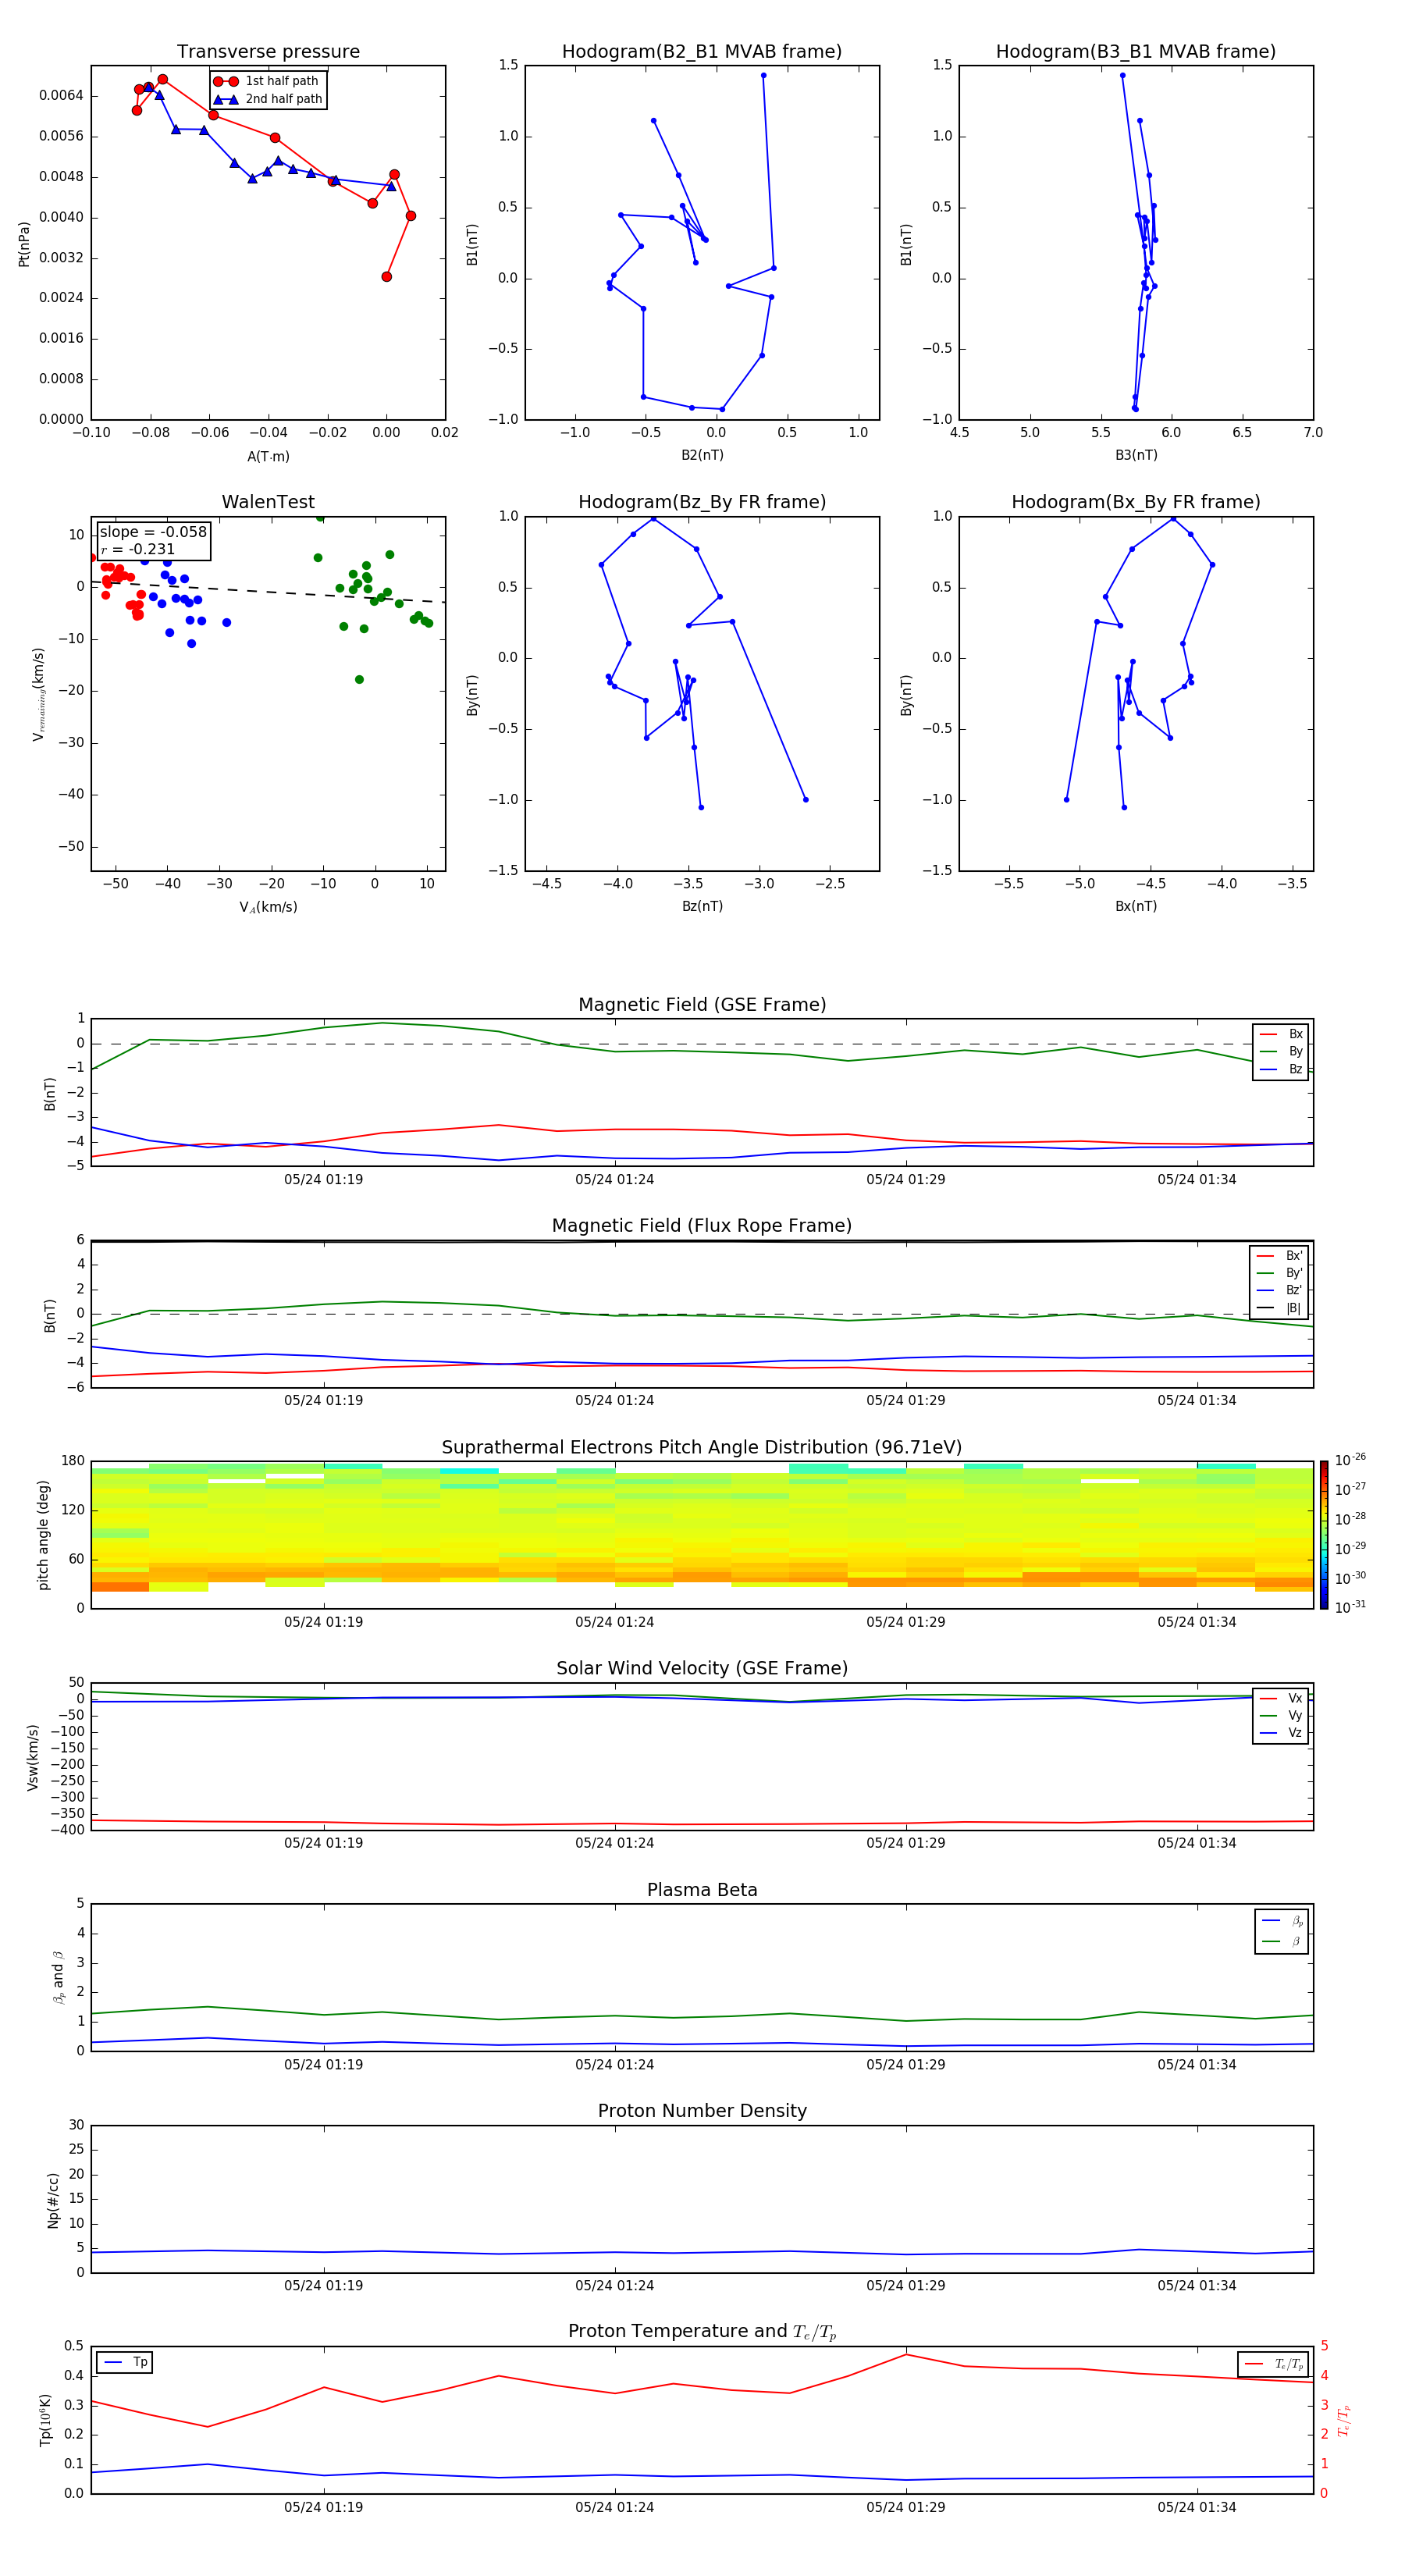
Task: Click the 180 tick on pitch angle axis
Action: coord(72,1461)
